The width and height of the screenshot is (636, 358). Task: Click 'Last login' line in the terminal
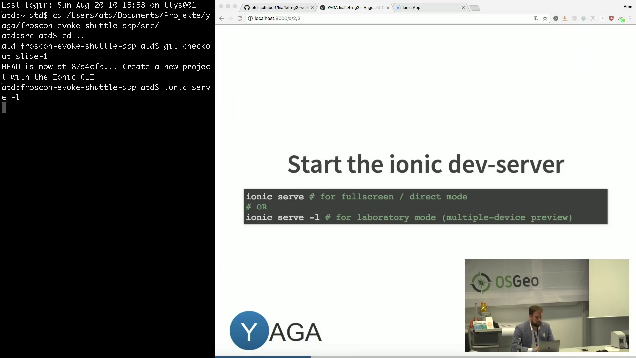tap(99, 5)
